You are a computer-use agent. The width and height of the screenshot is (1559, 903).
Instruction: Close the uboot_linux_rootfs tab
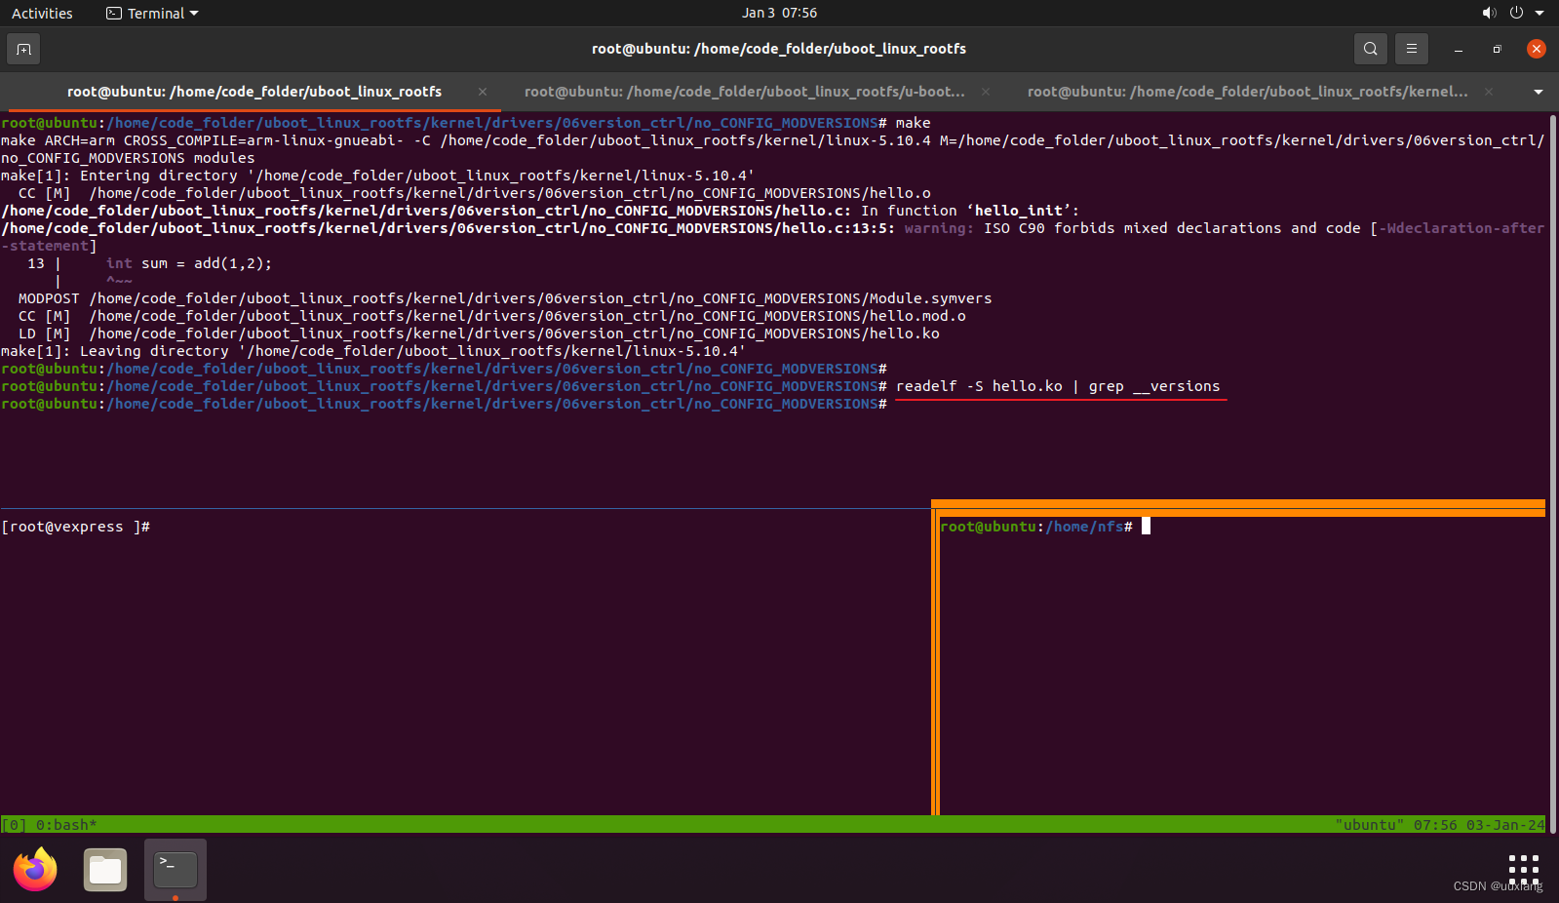(483, 92)
